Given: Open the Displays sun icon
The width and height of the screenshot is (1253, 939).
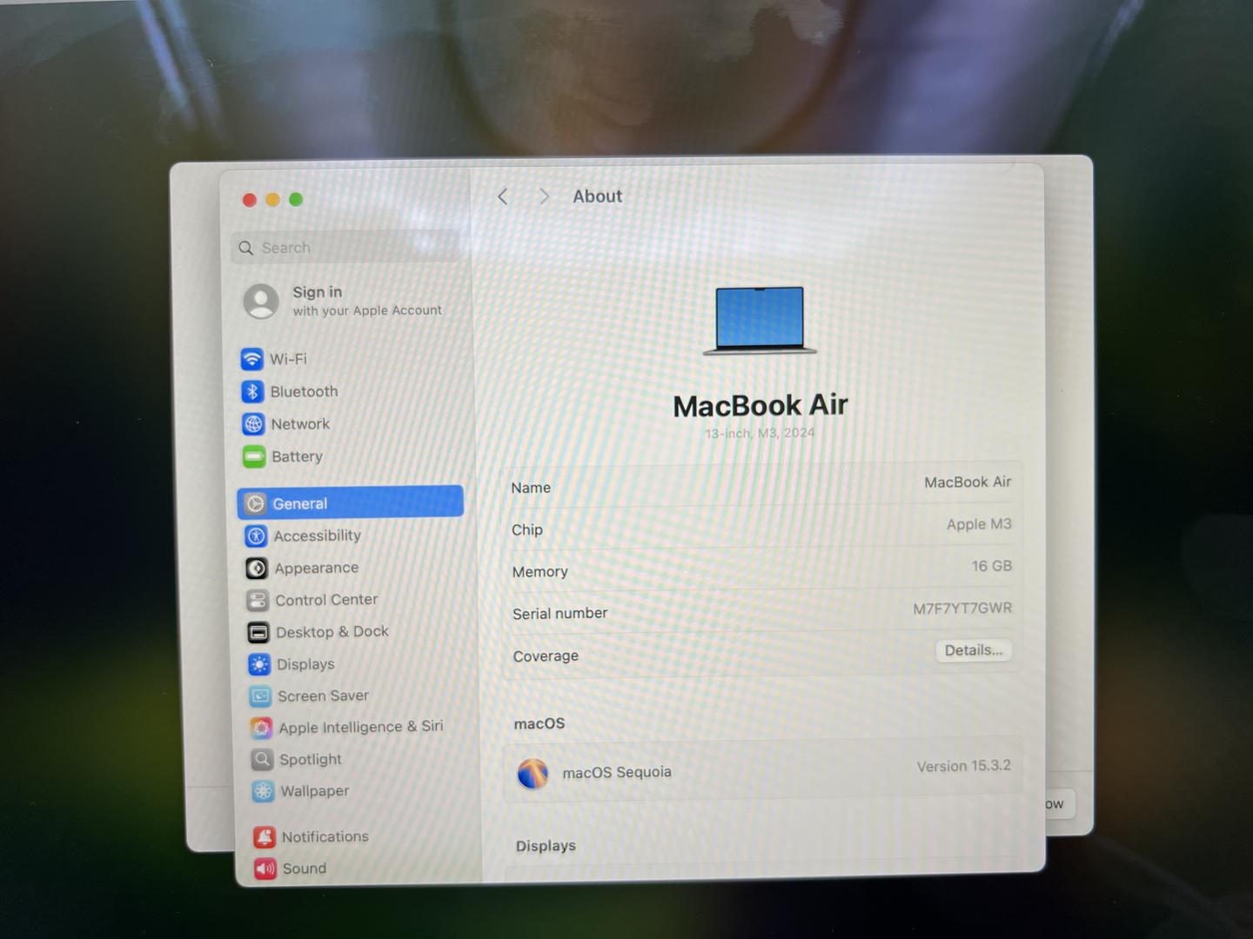Looking at the screenshot, I should pyautogui.click(x=259, y=664).
